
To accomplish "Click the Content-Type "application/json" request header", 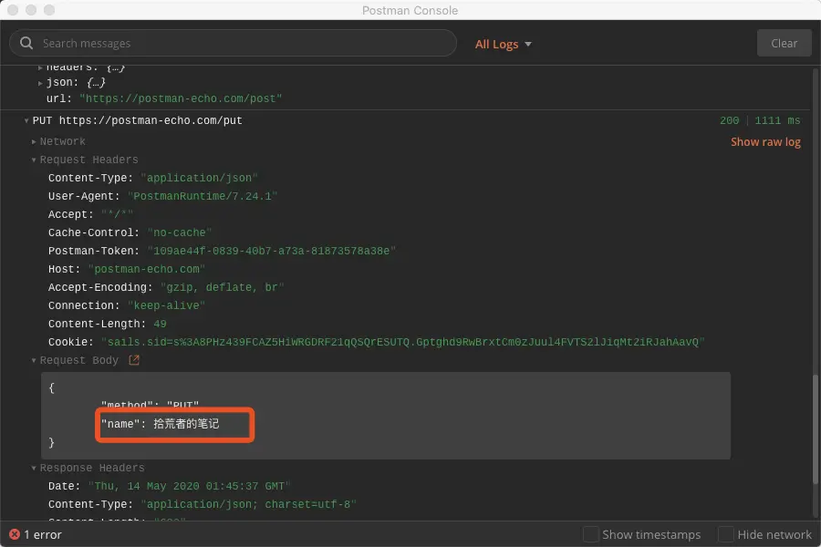I will [153, 178].
